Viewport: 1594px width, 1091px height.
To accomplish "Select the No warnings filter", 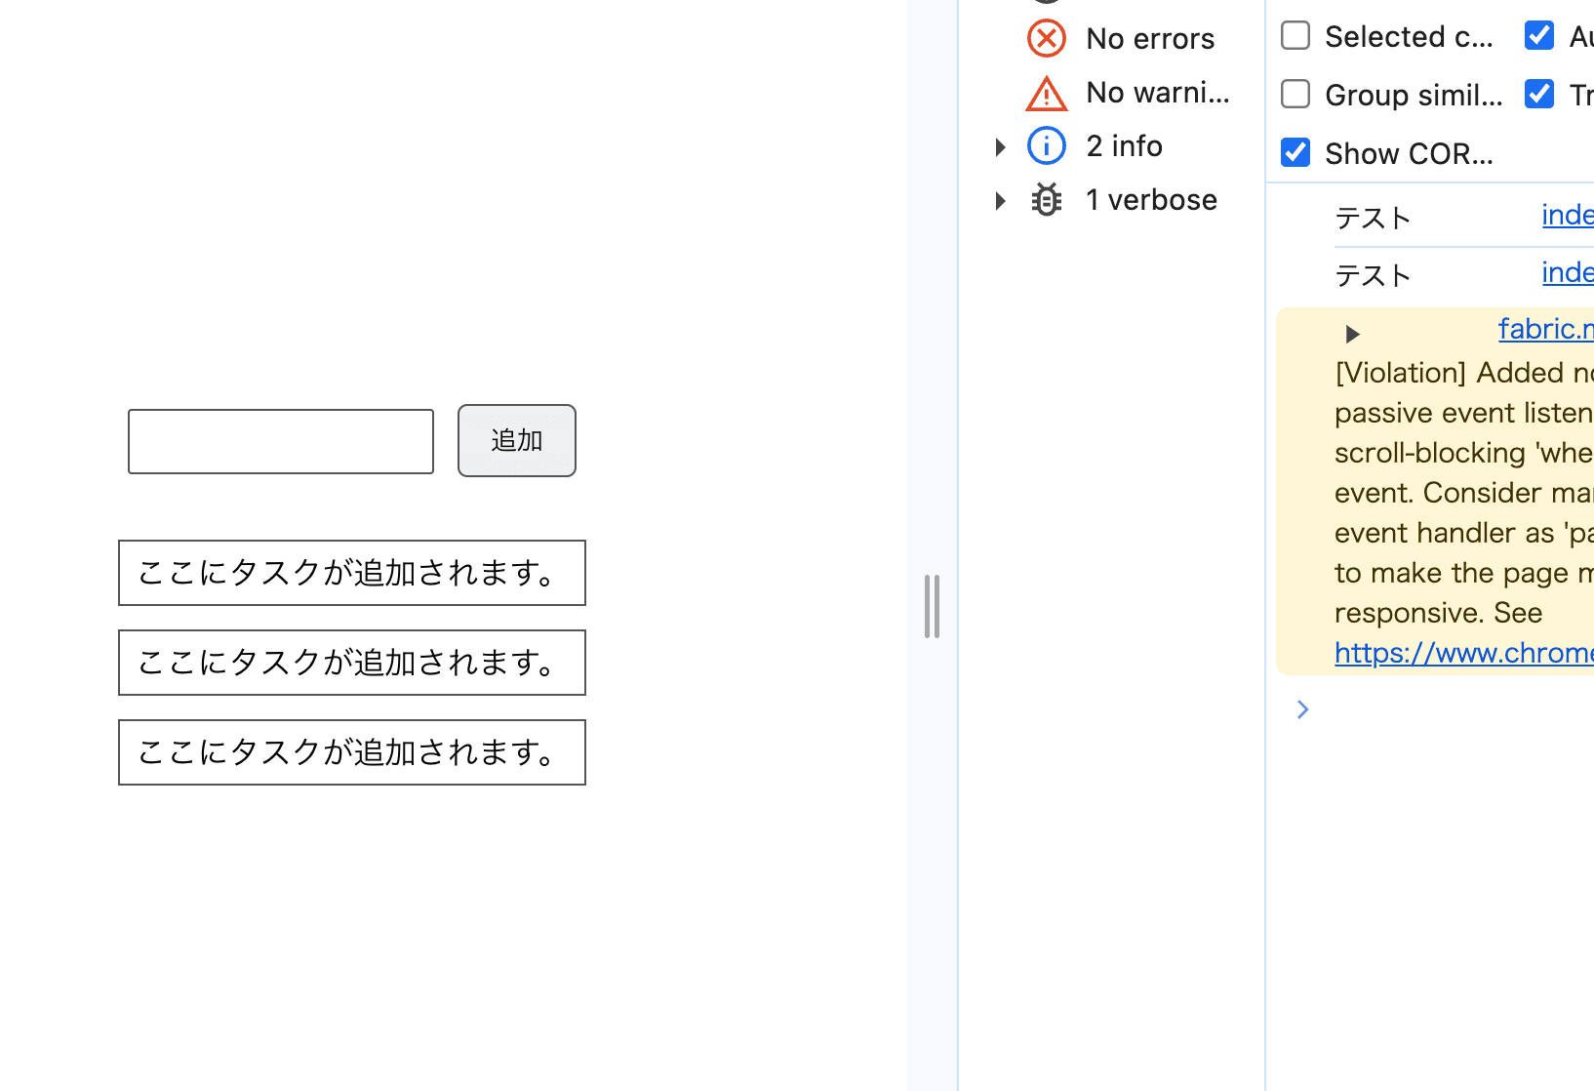I will pyautogui.click(x=1157, y=93).
